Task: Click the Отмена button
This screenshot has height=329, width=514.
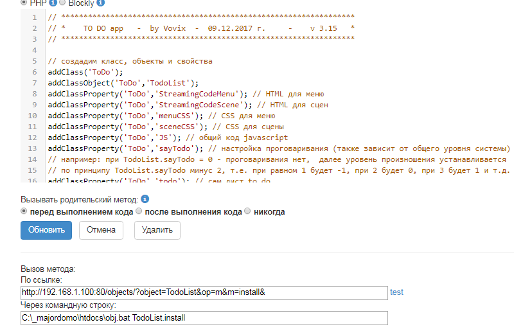Action: pyautogui.click(x=101, y=230)
